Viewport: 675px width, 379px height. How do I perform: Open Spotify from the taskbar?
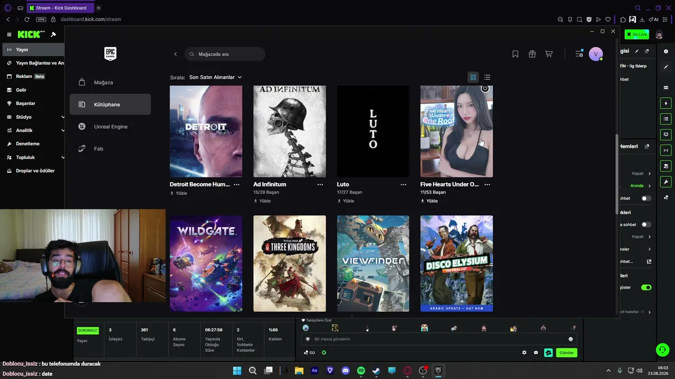tap(361, 371)
